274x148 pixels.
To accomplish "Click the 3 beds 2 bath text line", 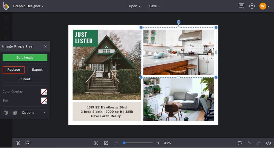I will click(x=107, y=112).
